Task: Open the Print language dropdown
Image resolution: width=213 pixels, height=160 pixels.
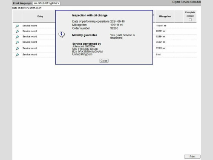Action: click(x=46, y=3)
